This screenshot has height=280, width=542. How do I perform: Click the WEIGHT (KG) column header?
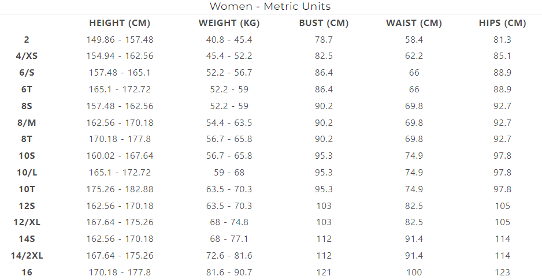pyautogui.click(x=229, y=23)
